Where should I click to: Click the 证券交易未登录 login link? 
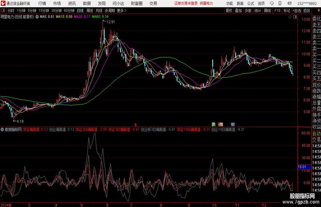(x=186, y=3)
